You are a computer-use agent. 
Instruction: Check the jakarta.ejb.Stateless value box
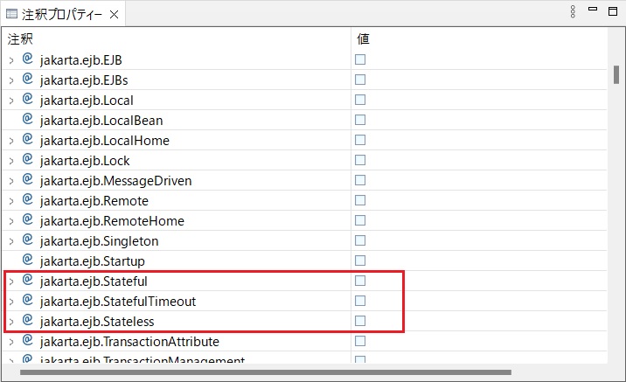tap(360, 321)
